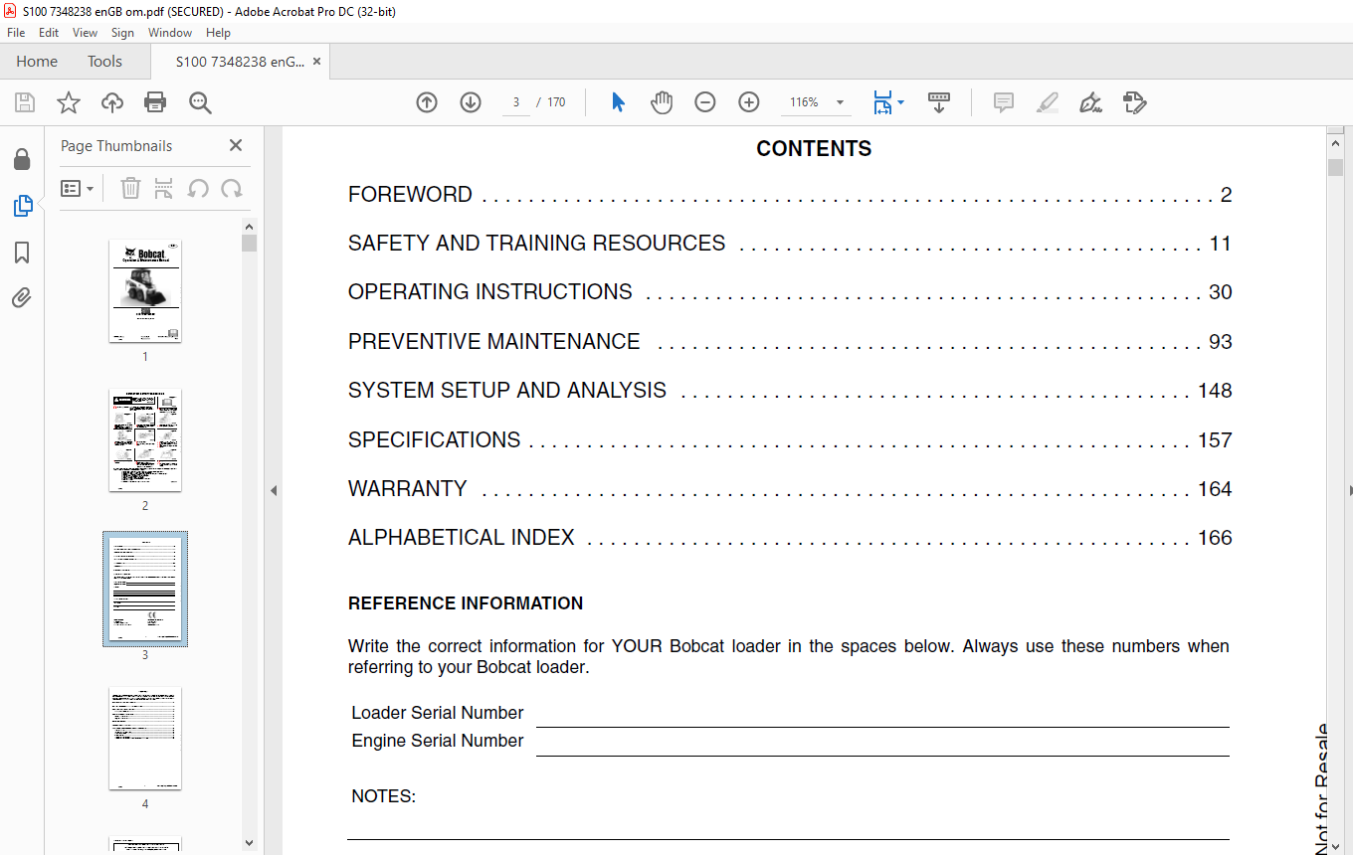
Task: Add a comment with note icon
Action: [x=1004, y=102]
